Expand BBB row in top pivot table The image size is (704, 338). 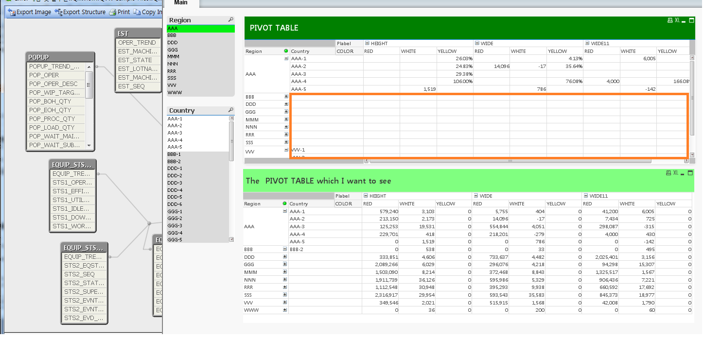click(x=286, y=97)
